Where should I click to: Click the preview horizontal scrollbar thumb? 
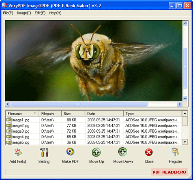point(79,104)
